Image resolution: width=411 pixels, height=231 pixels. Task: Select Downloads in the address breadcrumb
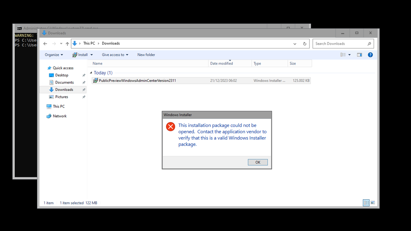click(111, 43)
